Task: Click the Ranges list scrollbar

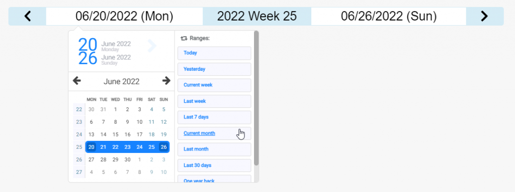Action: coord(256,98)
